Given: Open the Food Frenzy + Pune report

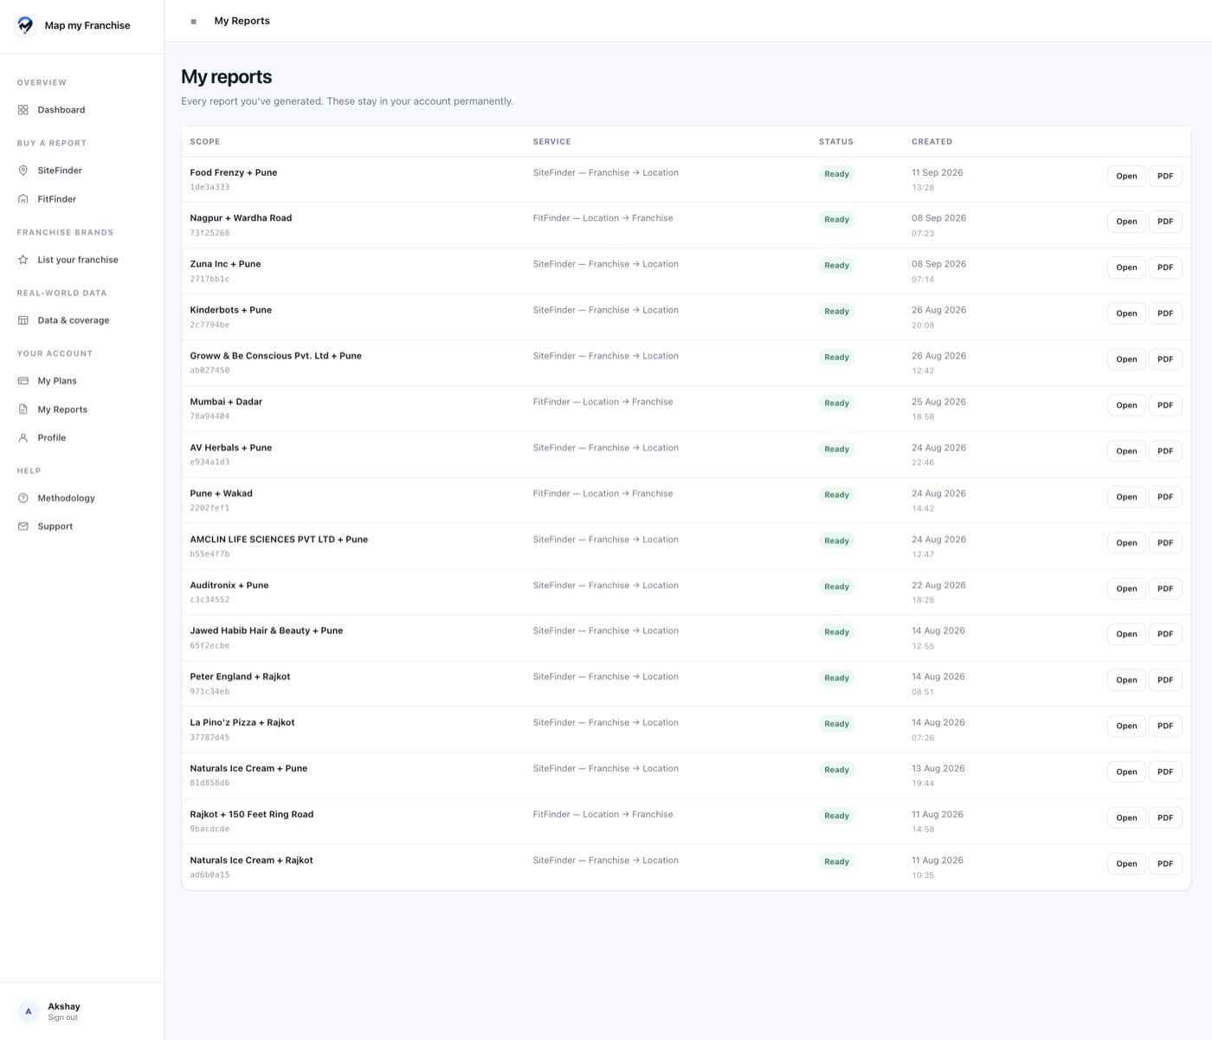Looking at the screenshot, I should tap(1126, 176).
